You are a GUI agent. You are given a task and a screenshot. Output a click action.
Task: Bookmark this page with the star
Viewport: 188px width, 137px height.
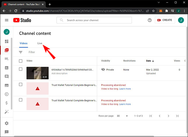153,11
